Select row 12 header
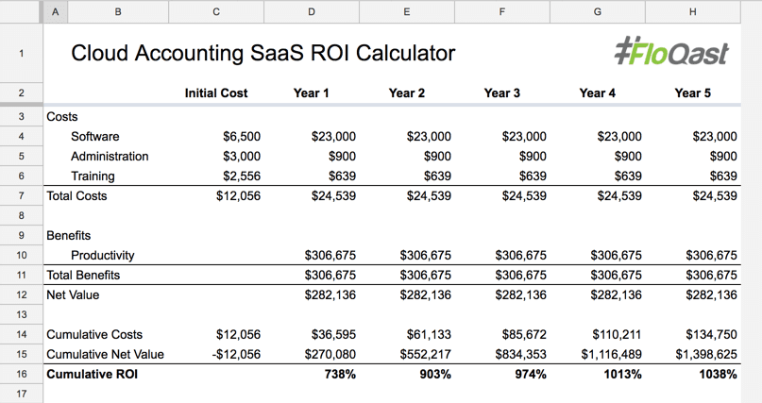Viewport: 762px width, 403px height. 22,294
